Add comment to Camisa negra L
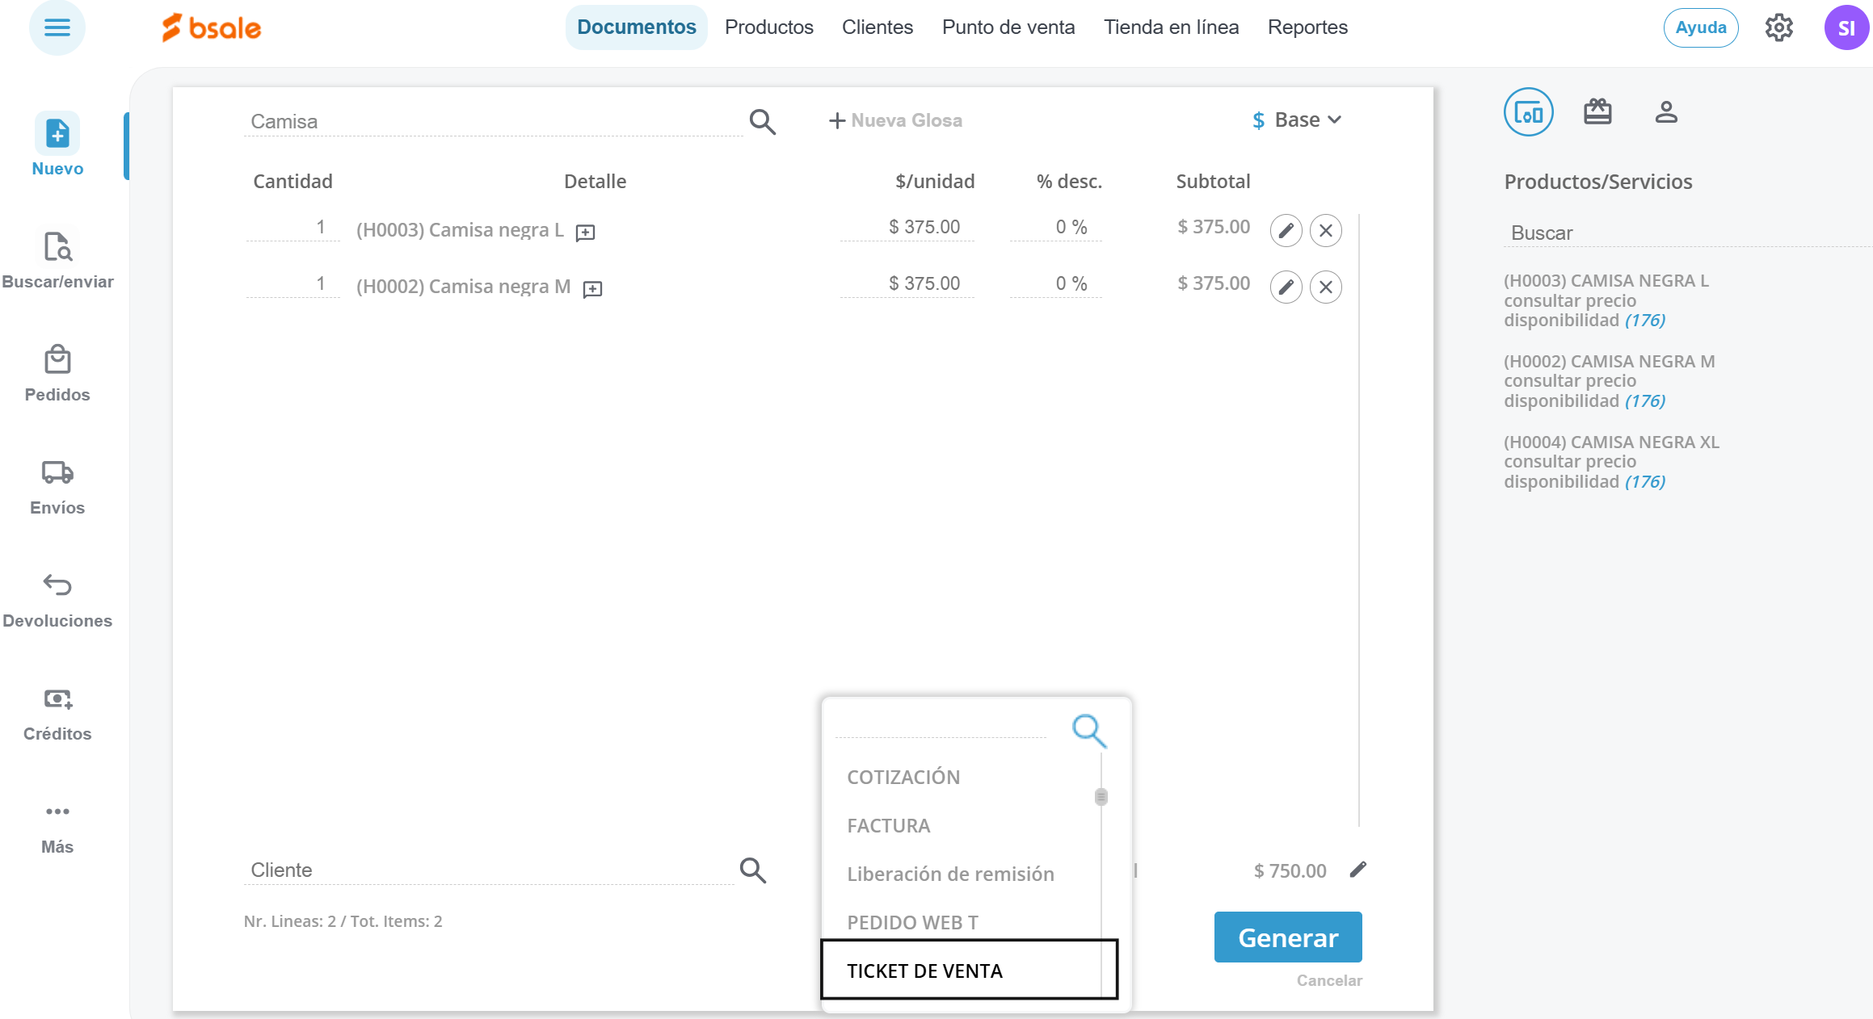 585,233
